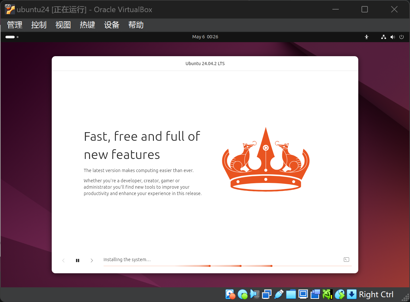This screenshot has height=302, width=410.
Task: Click the hard disk activity status icon
Action: pyautogui.click(x=230, y=294)
